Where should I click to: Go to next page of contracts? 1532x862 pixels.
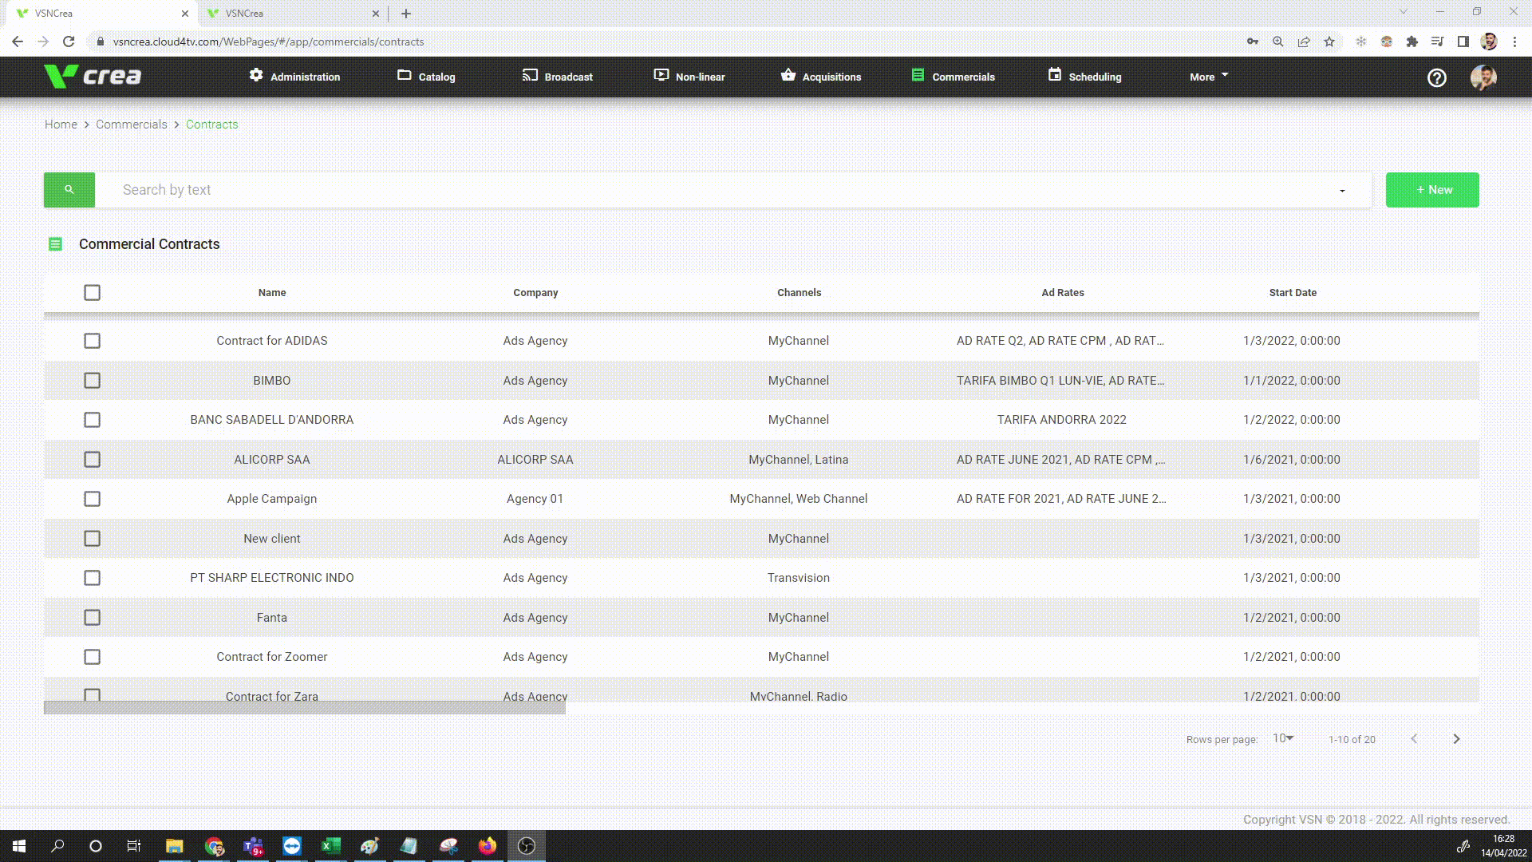click(1456, 739)
